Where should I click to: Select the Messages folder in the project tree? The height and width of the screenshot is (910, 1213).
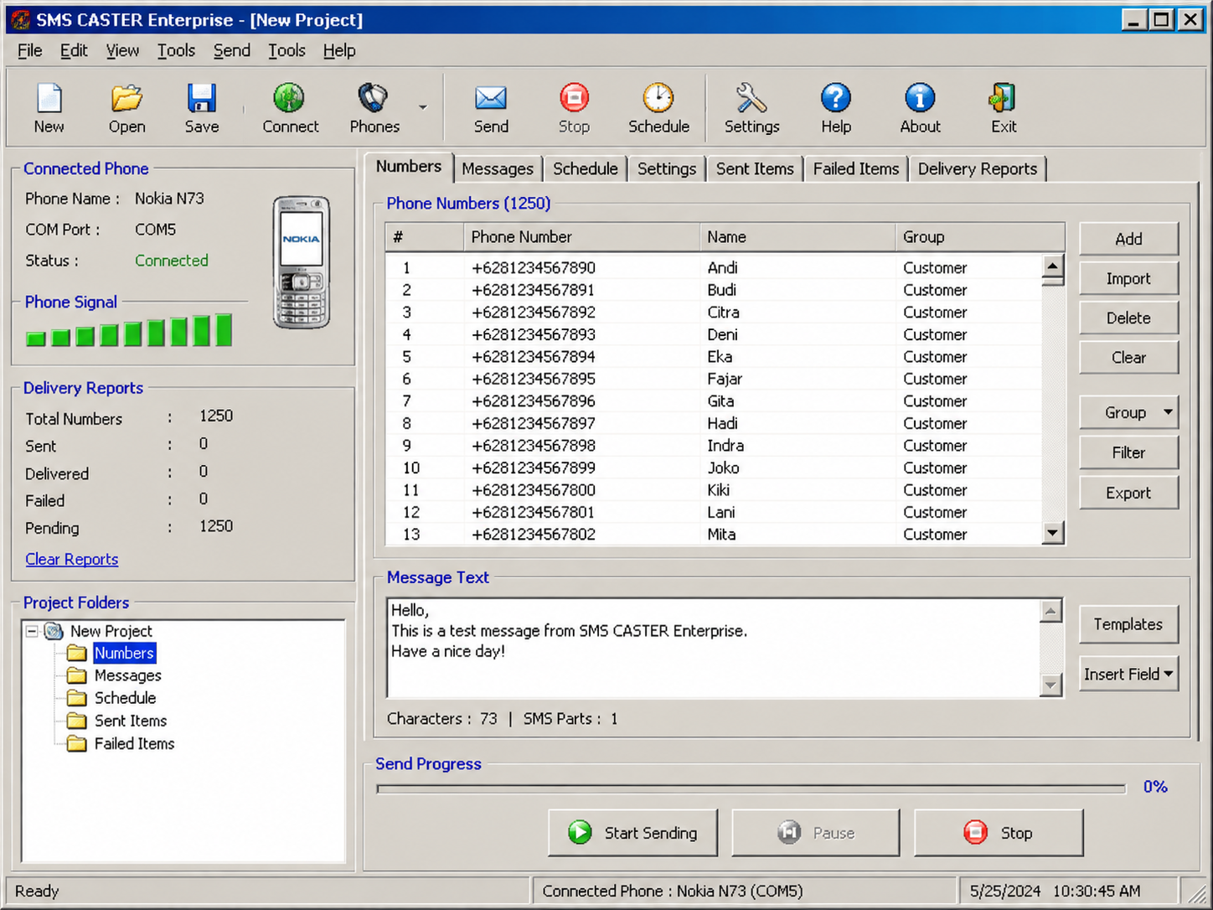(127, 675)
